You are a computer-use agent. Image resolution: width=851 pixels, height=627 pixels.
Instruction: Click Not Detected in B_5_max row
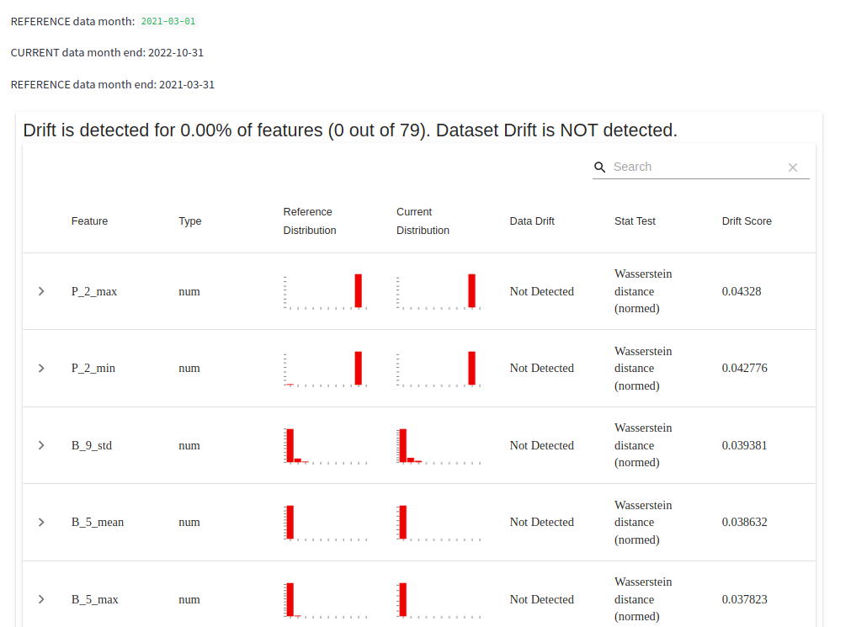tap(541, 599)
